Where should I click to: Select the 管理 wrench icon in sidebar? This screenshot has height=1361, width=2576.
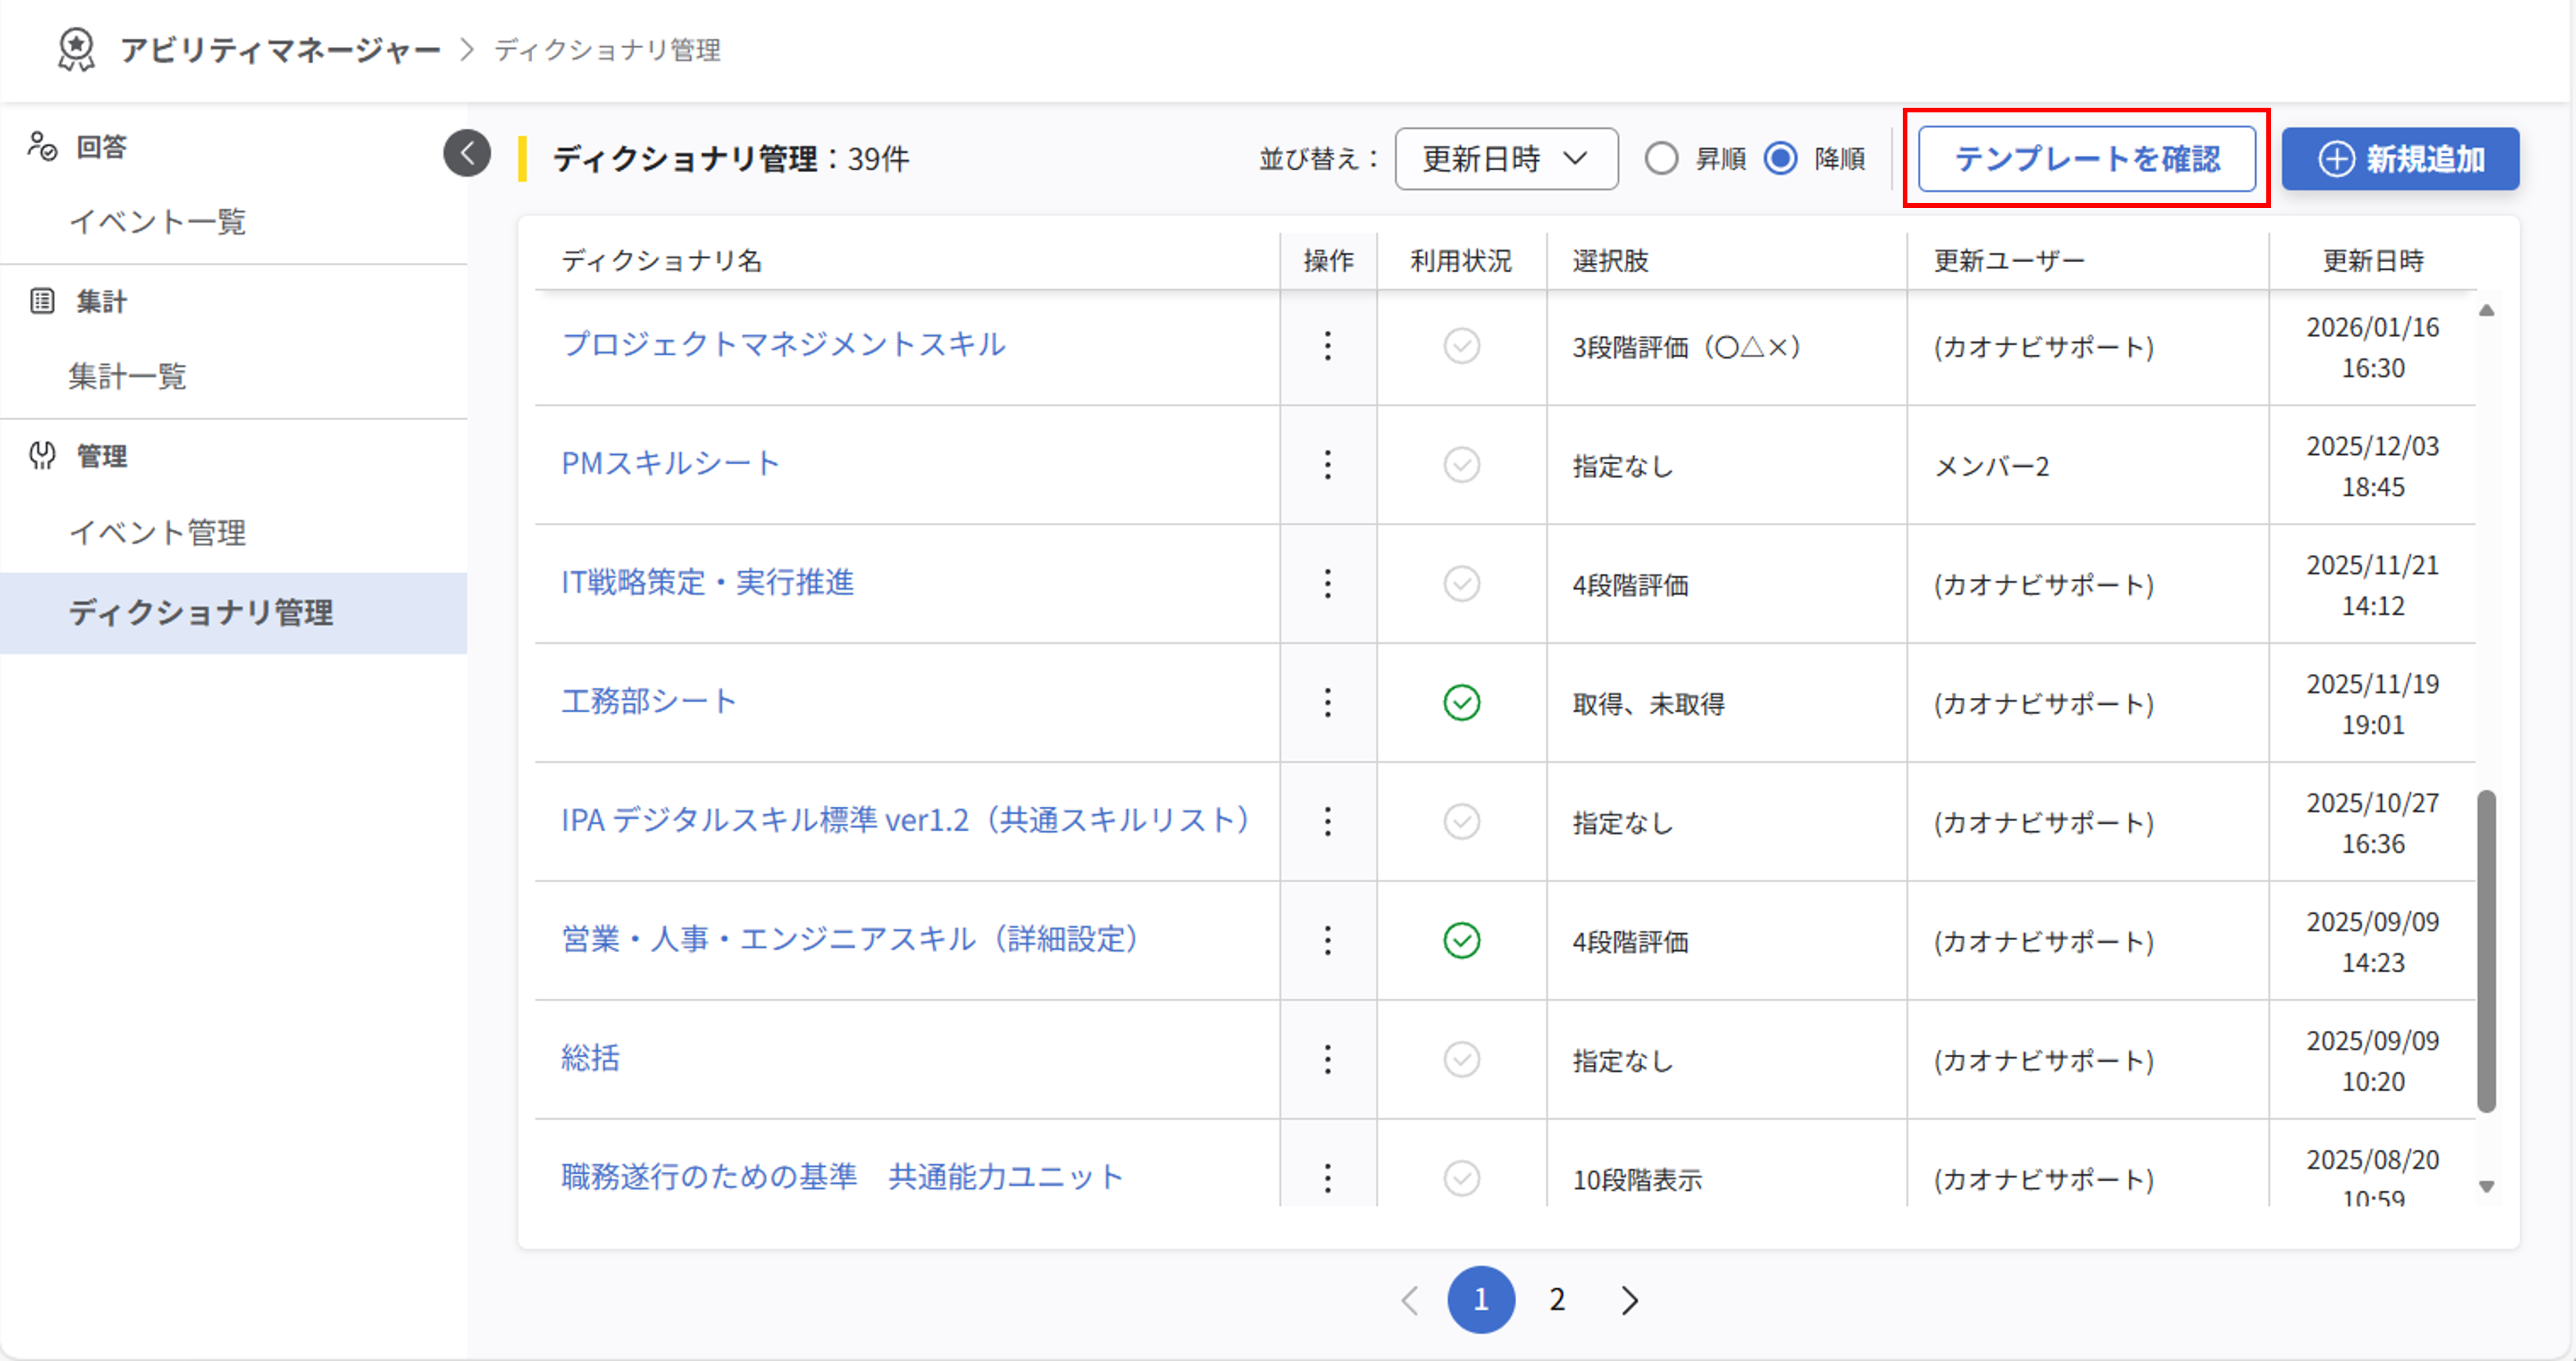tap(41, 456)
